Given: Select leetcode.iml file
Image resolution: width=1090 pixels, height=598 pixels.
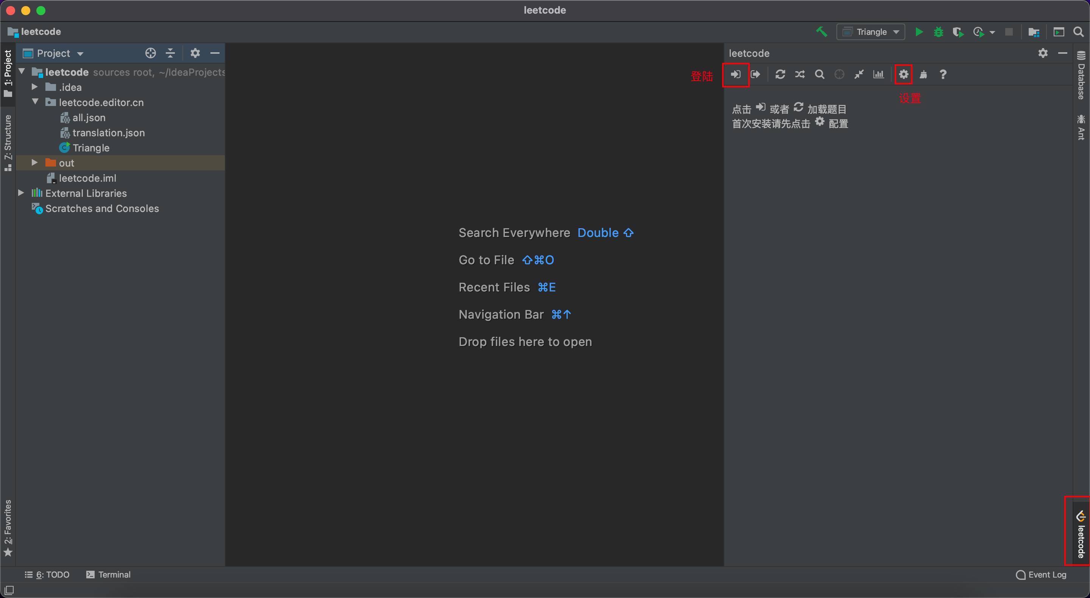Looking at the screenshot, I should point(81,178).
